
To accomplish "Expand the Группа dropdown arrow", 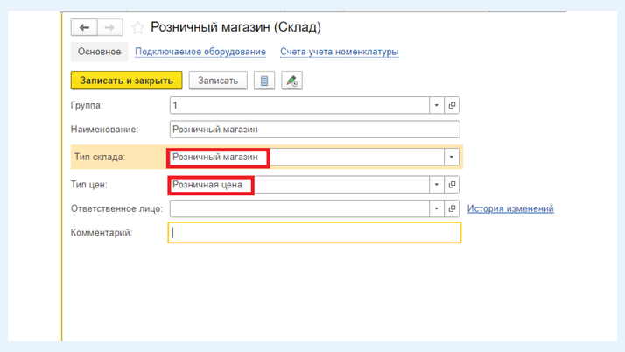I will click(437, 105).
